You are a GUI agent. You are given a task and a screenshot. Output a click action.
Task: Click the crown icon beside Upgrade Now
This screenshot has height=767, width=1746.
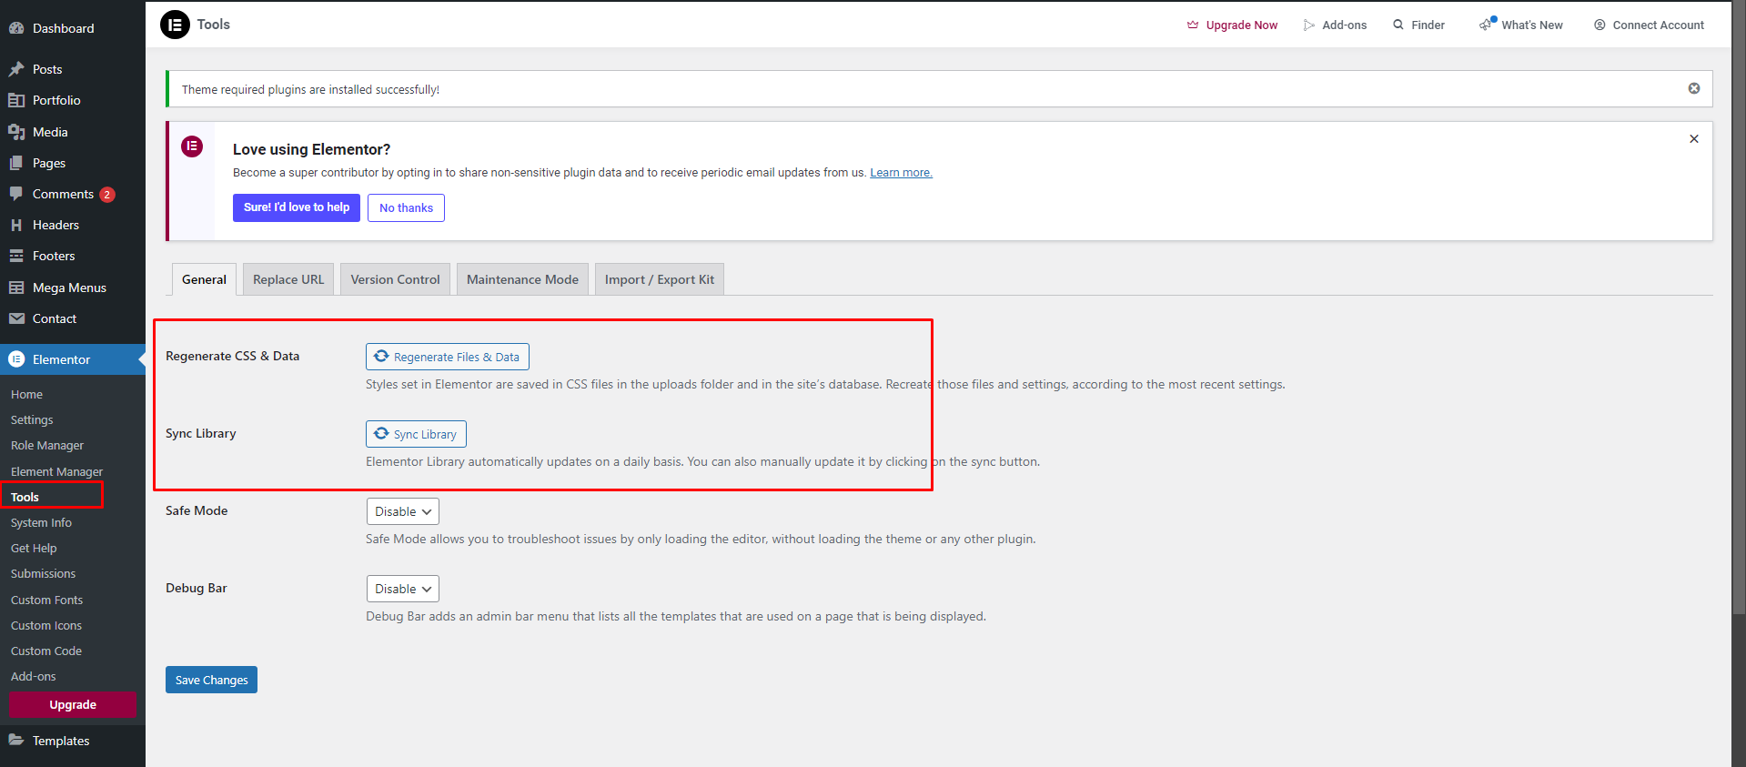pyautogui.click(x=1193, y=25)
